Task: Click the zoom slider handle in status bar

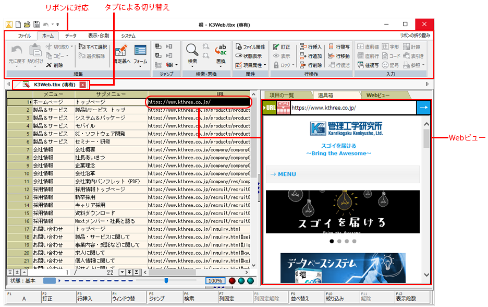Action: pyautogui.click(x=166, y=280)
